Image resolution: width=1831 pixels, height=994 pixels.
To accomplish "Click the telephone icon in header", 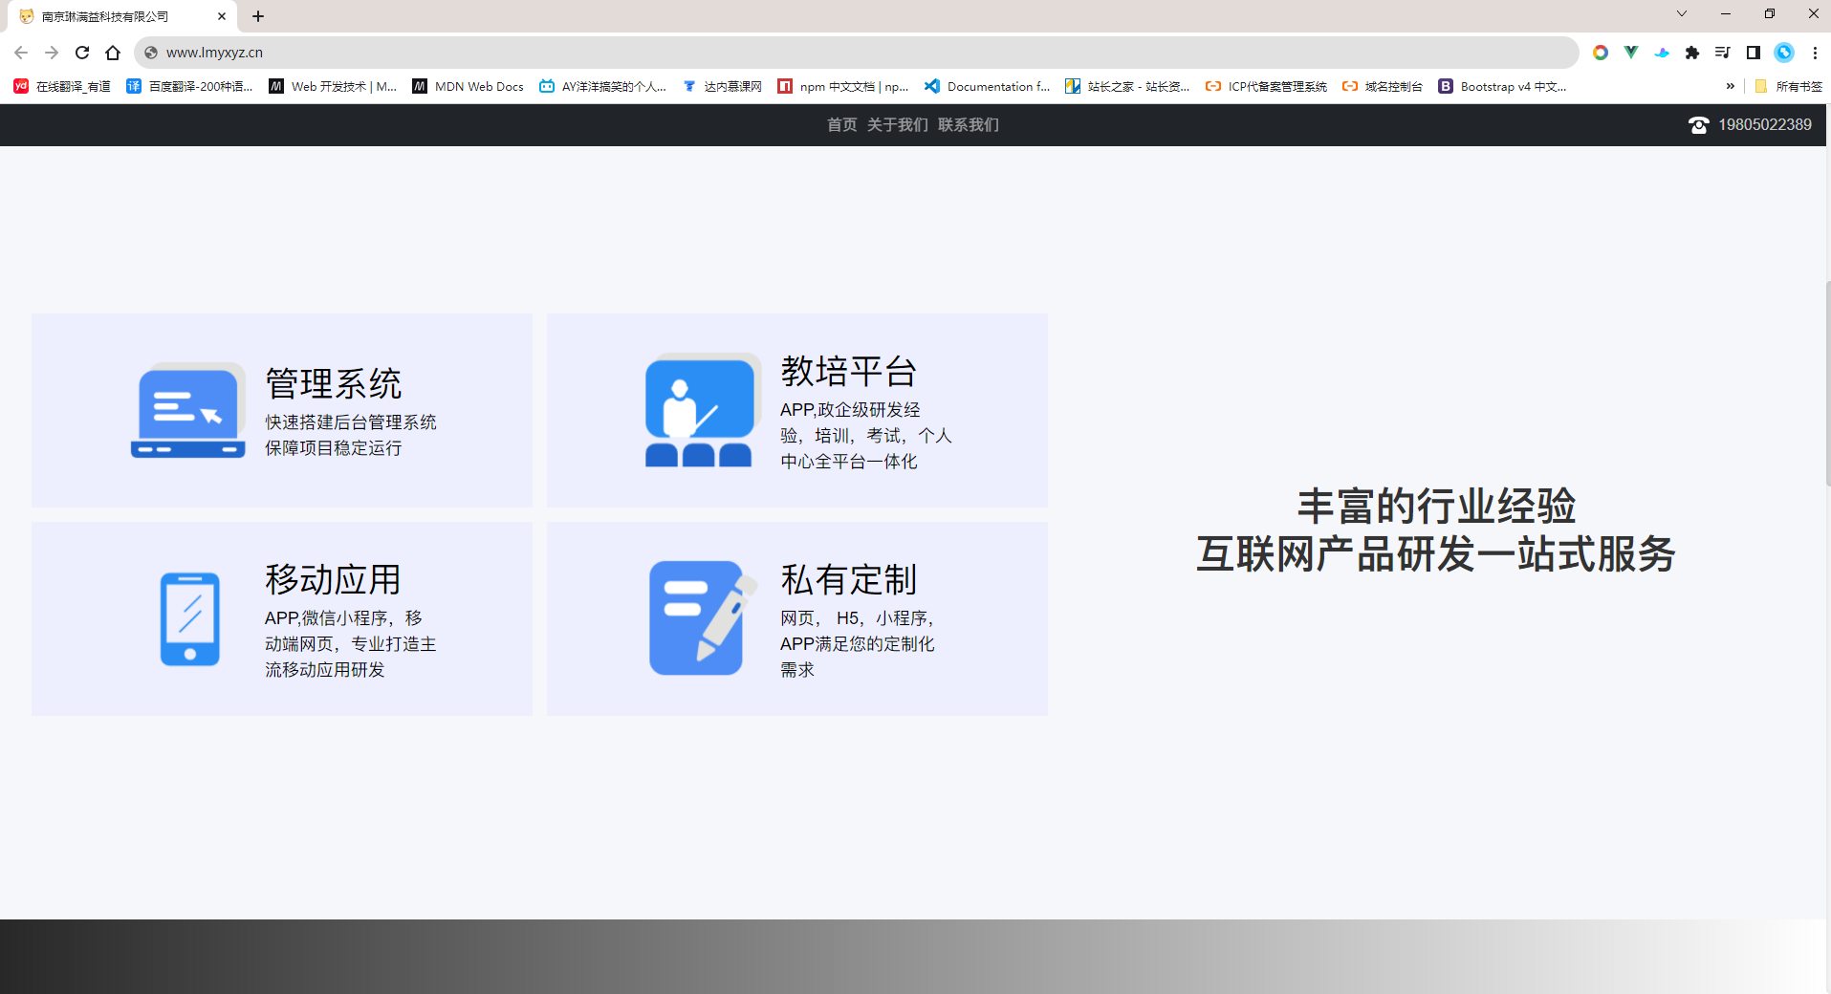I will point(1699,125).
